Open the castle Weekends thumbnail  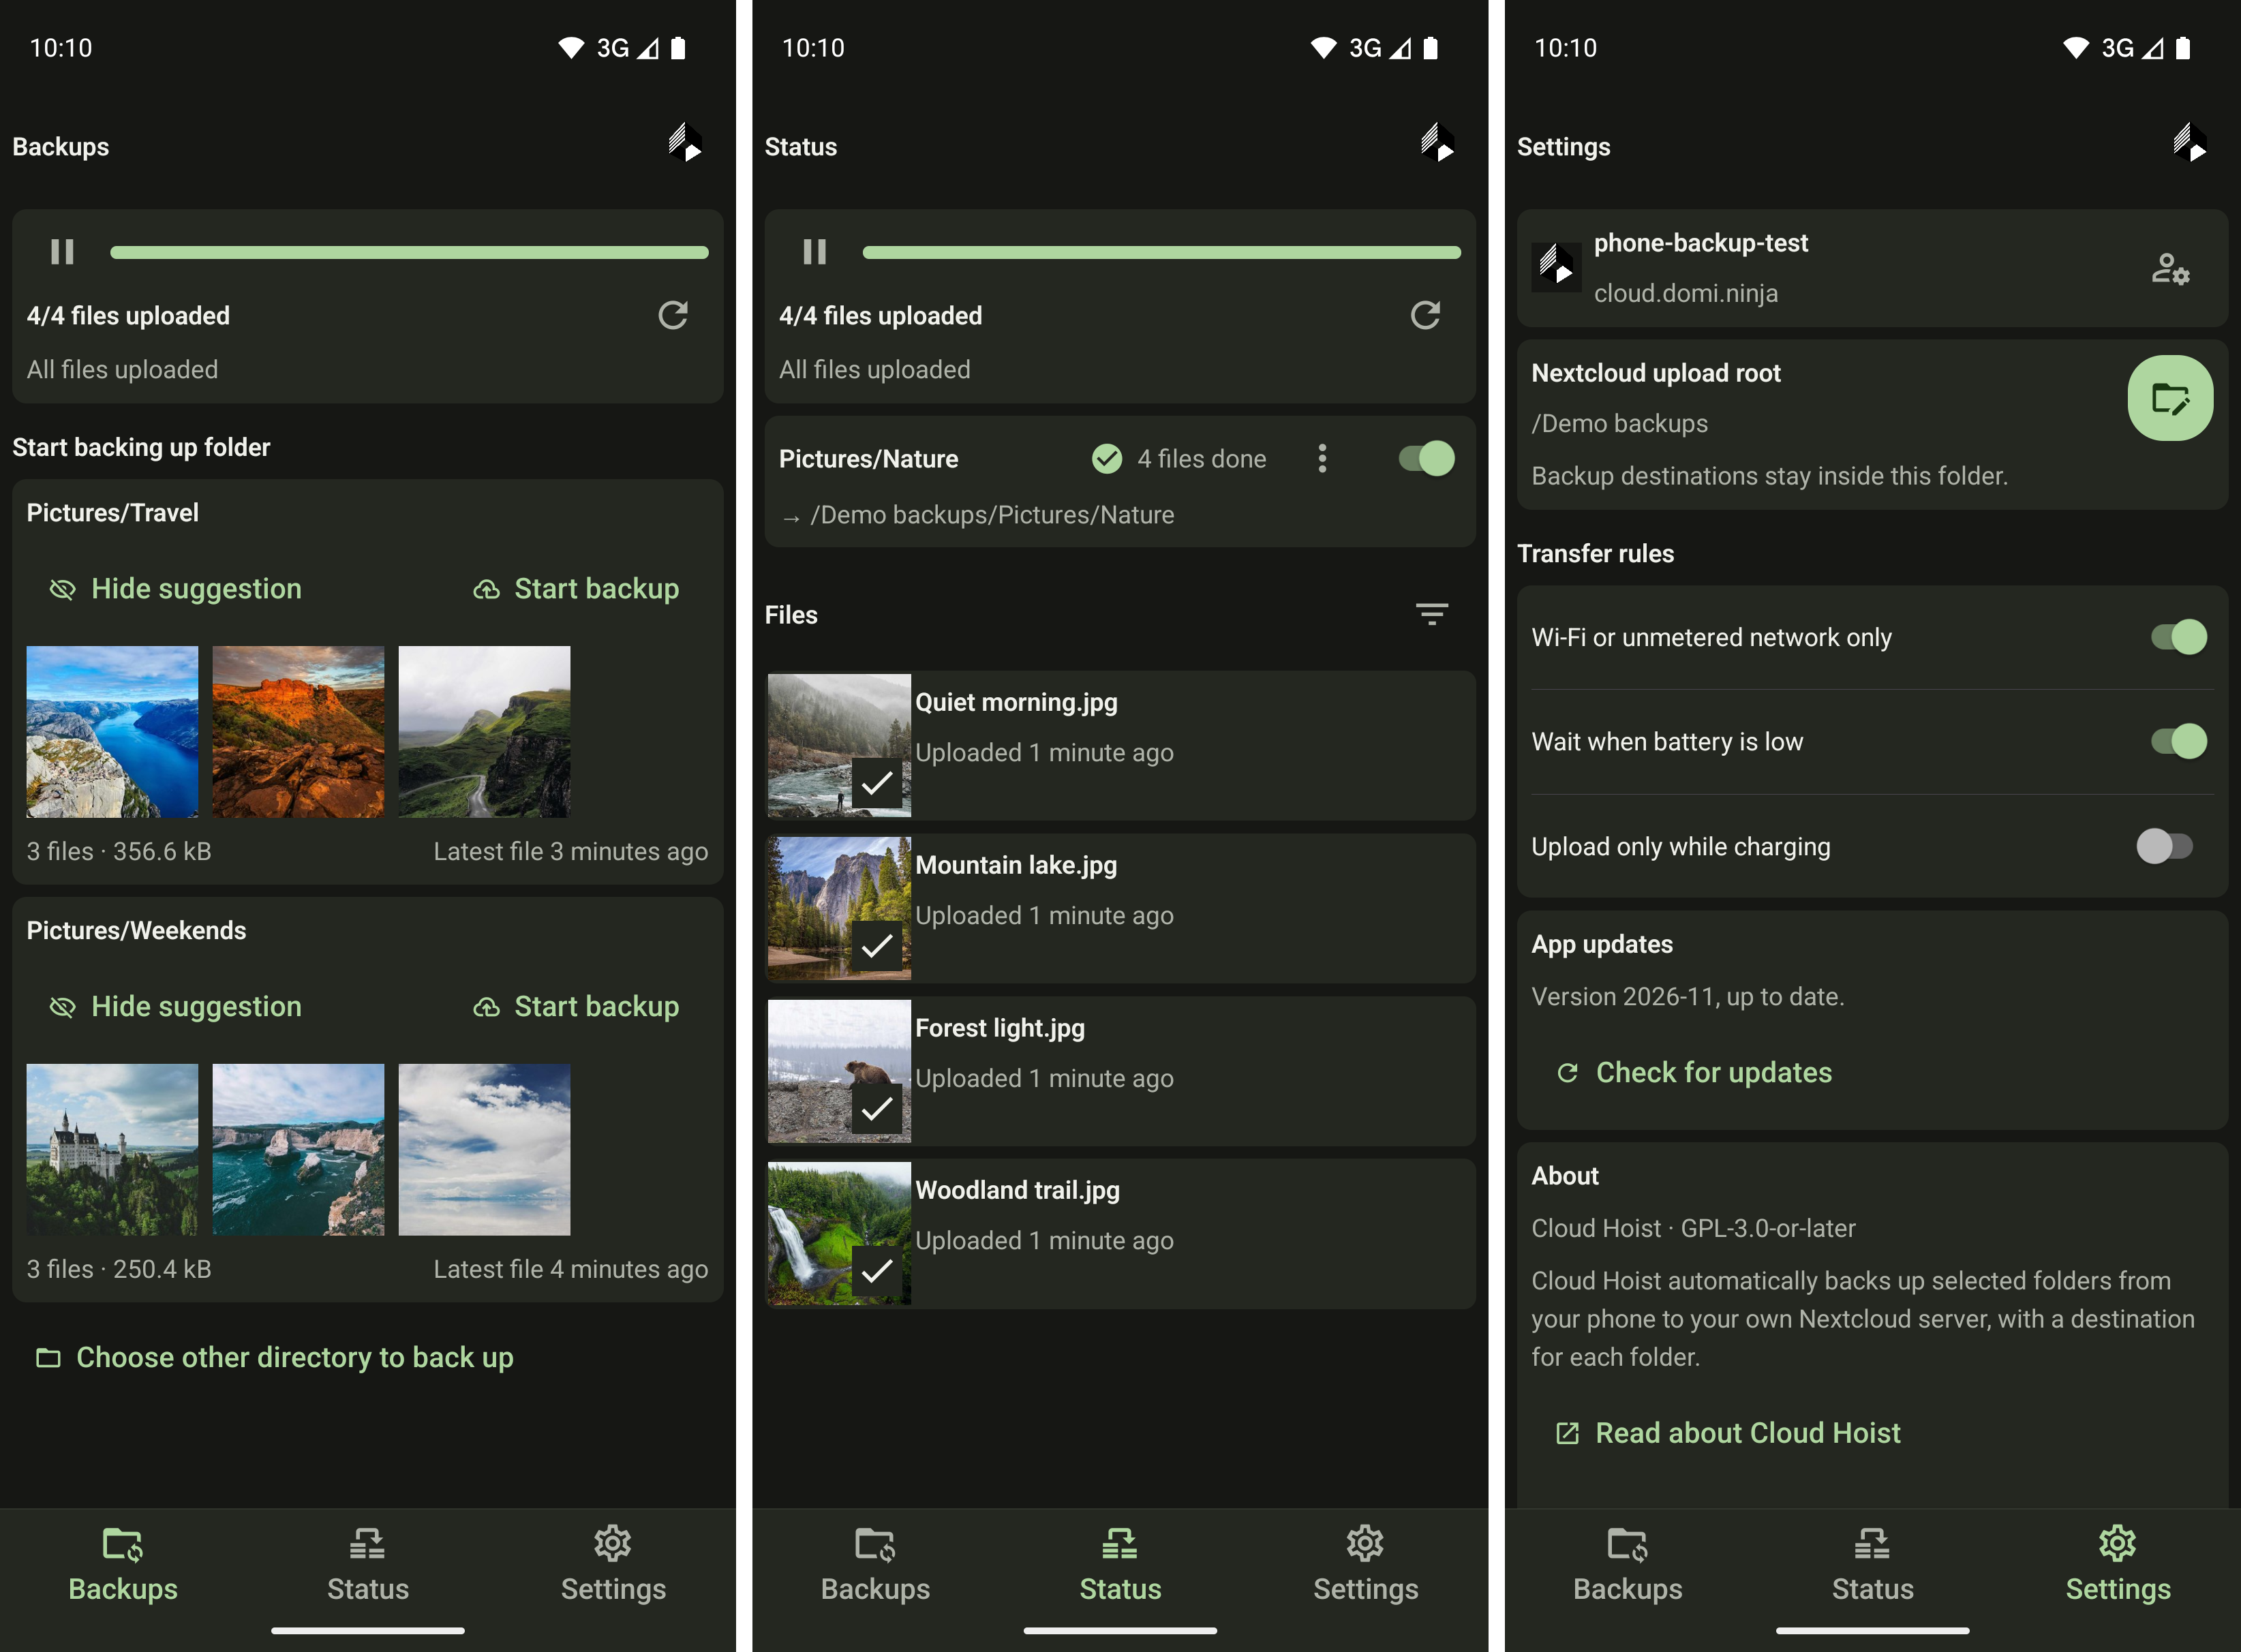[x=112, y=1150]
